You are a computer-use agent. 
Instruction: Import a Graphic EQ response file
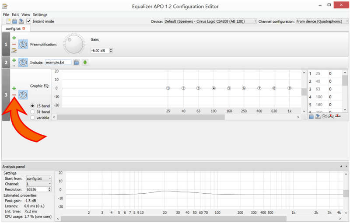pyautogui.click(x=311, y=116)
